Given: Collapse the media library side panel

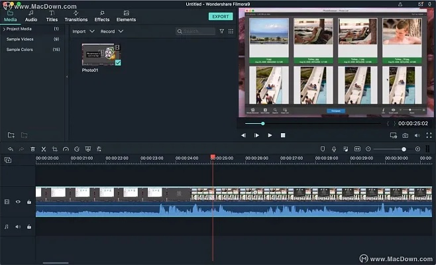Looking at the screenshot, I should tap(67, 76).
